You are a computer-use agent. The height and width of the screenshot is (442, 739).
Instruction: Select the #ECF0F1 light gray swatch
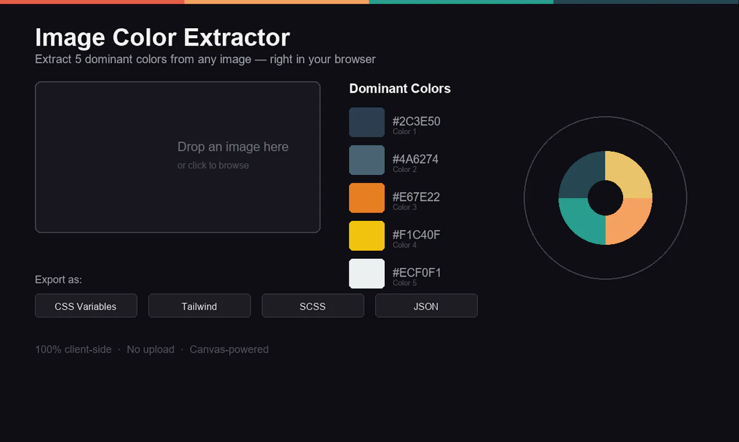pos(367,273)
